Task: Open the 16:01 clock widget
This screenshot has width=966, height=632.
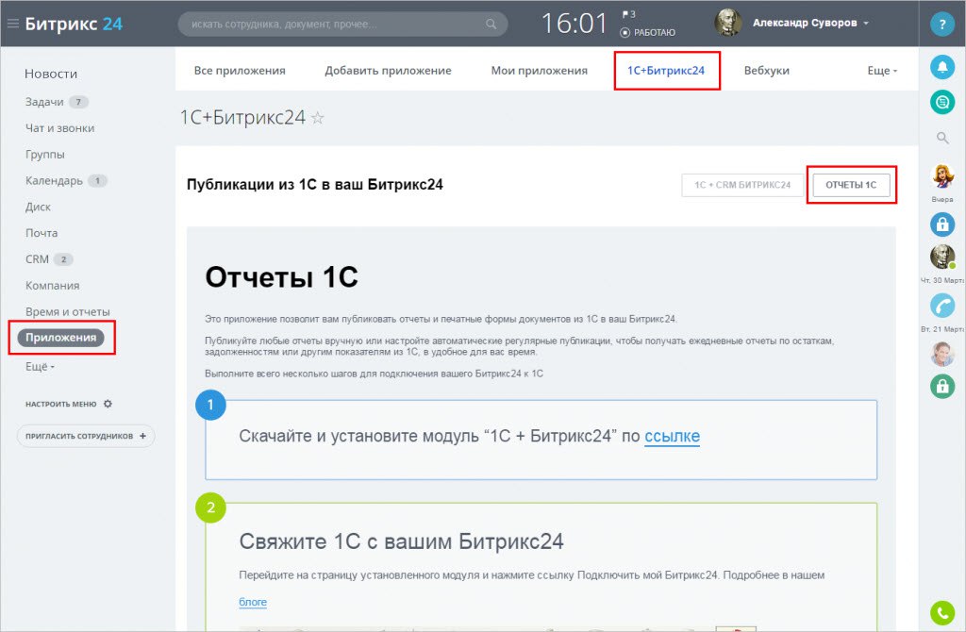Action: click(x=575, y=24)
